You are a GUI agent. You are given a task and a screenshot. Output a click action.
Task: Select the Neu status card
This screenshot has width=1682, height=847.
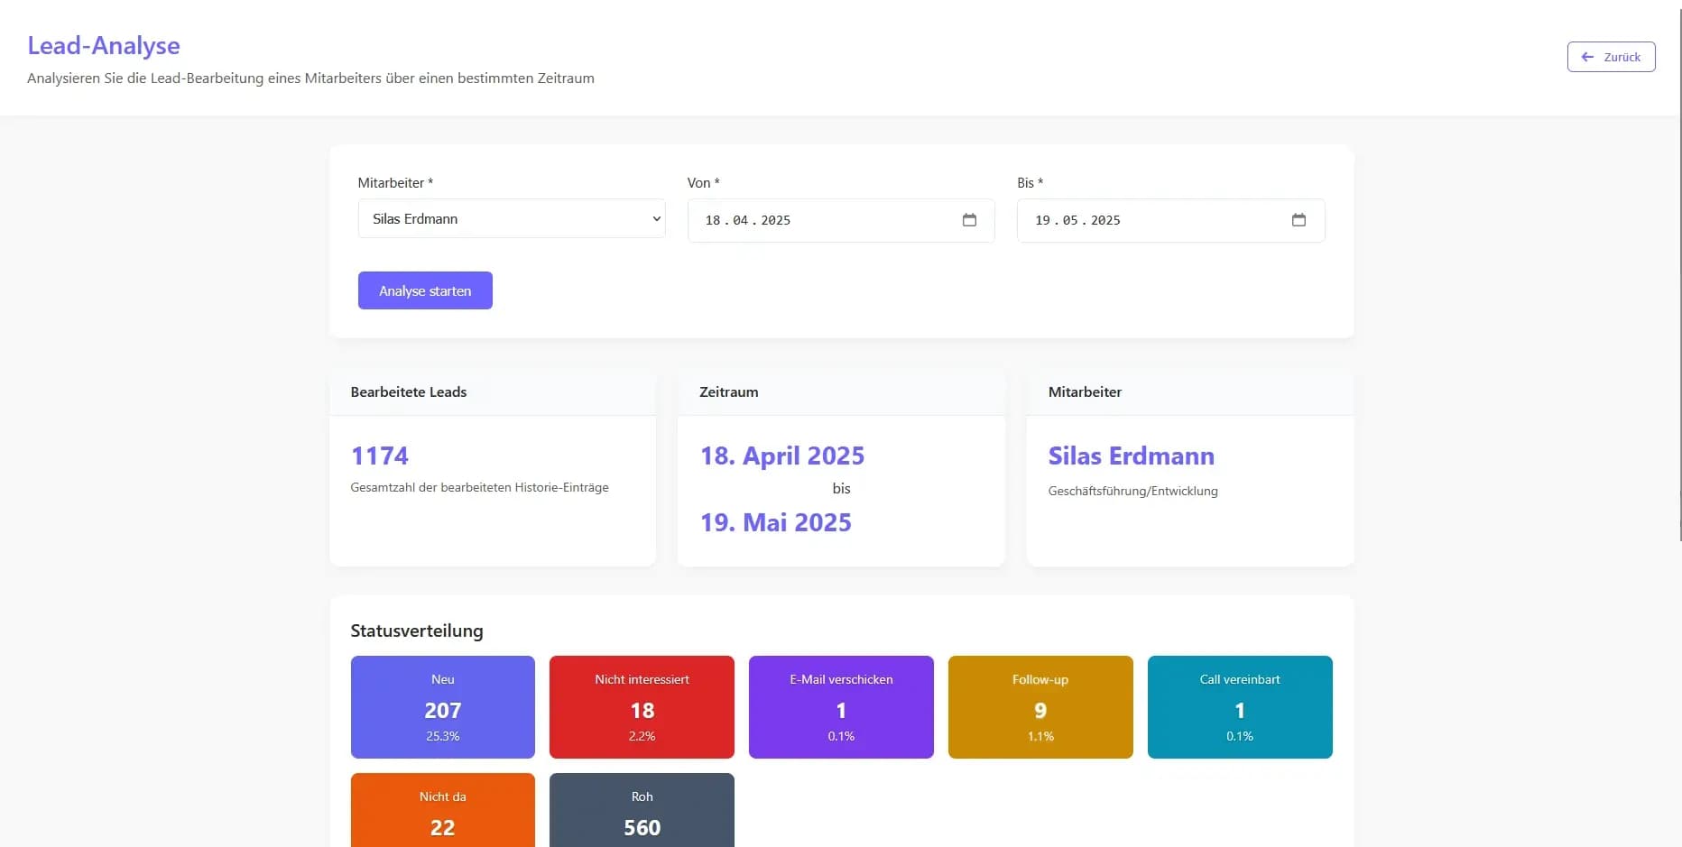(x=442, y=707)
